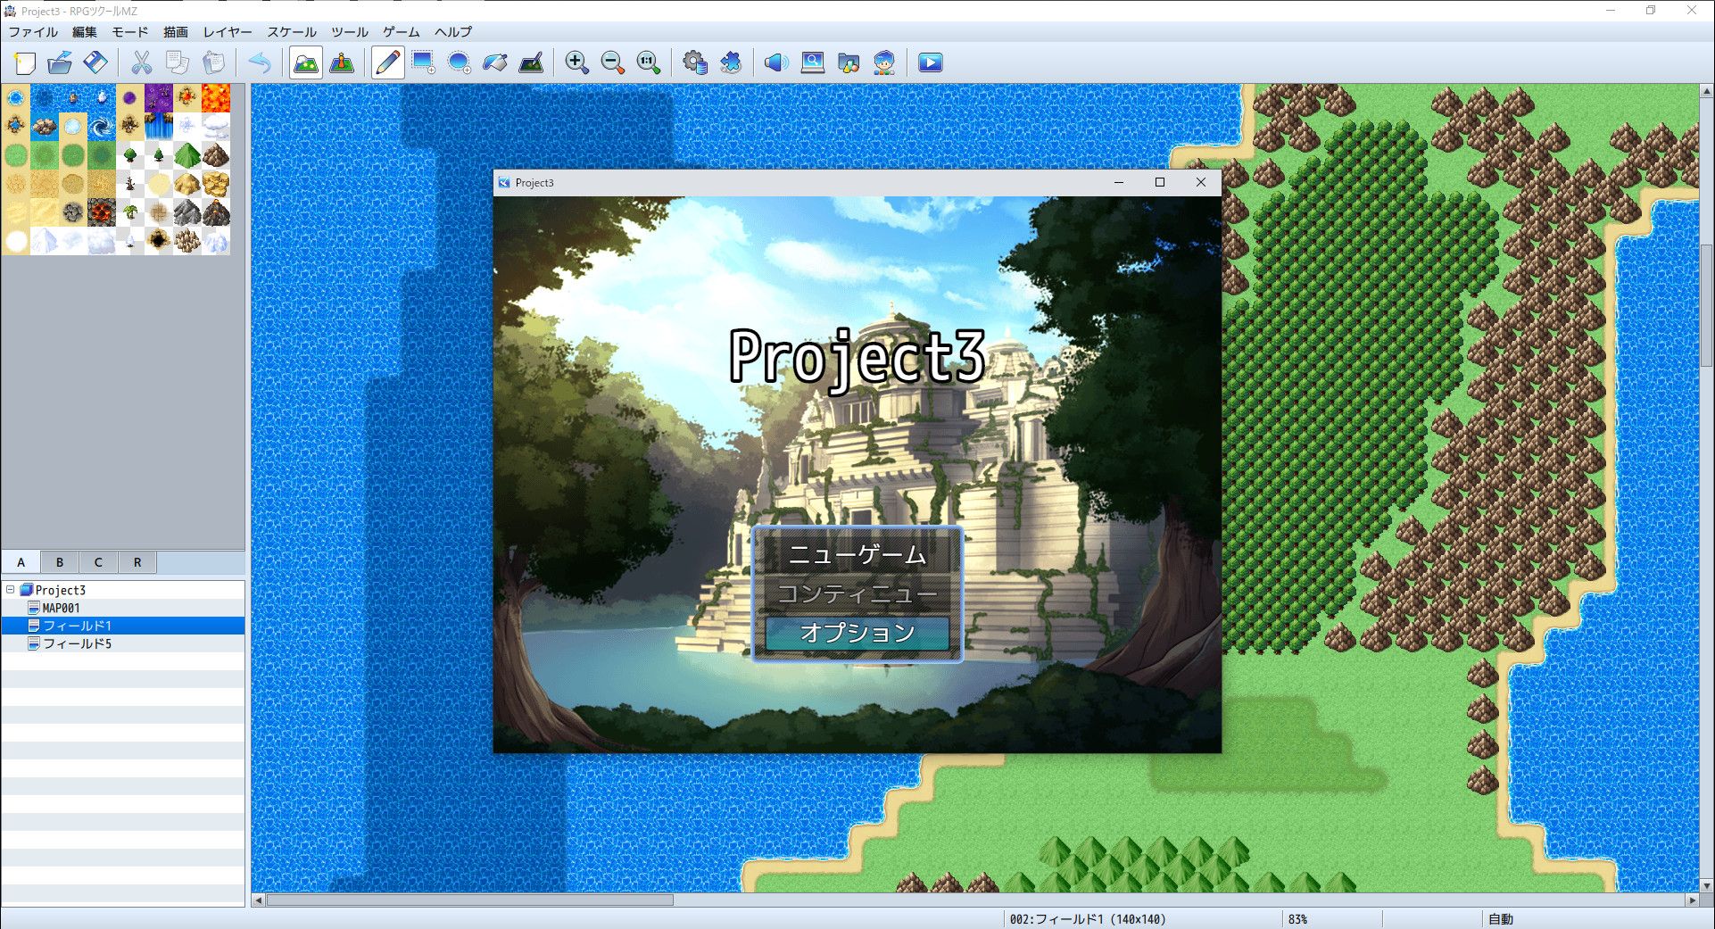Select the MAP001 map in the tree

coord(62,607)
